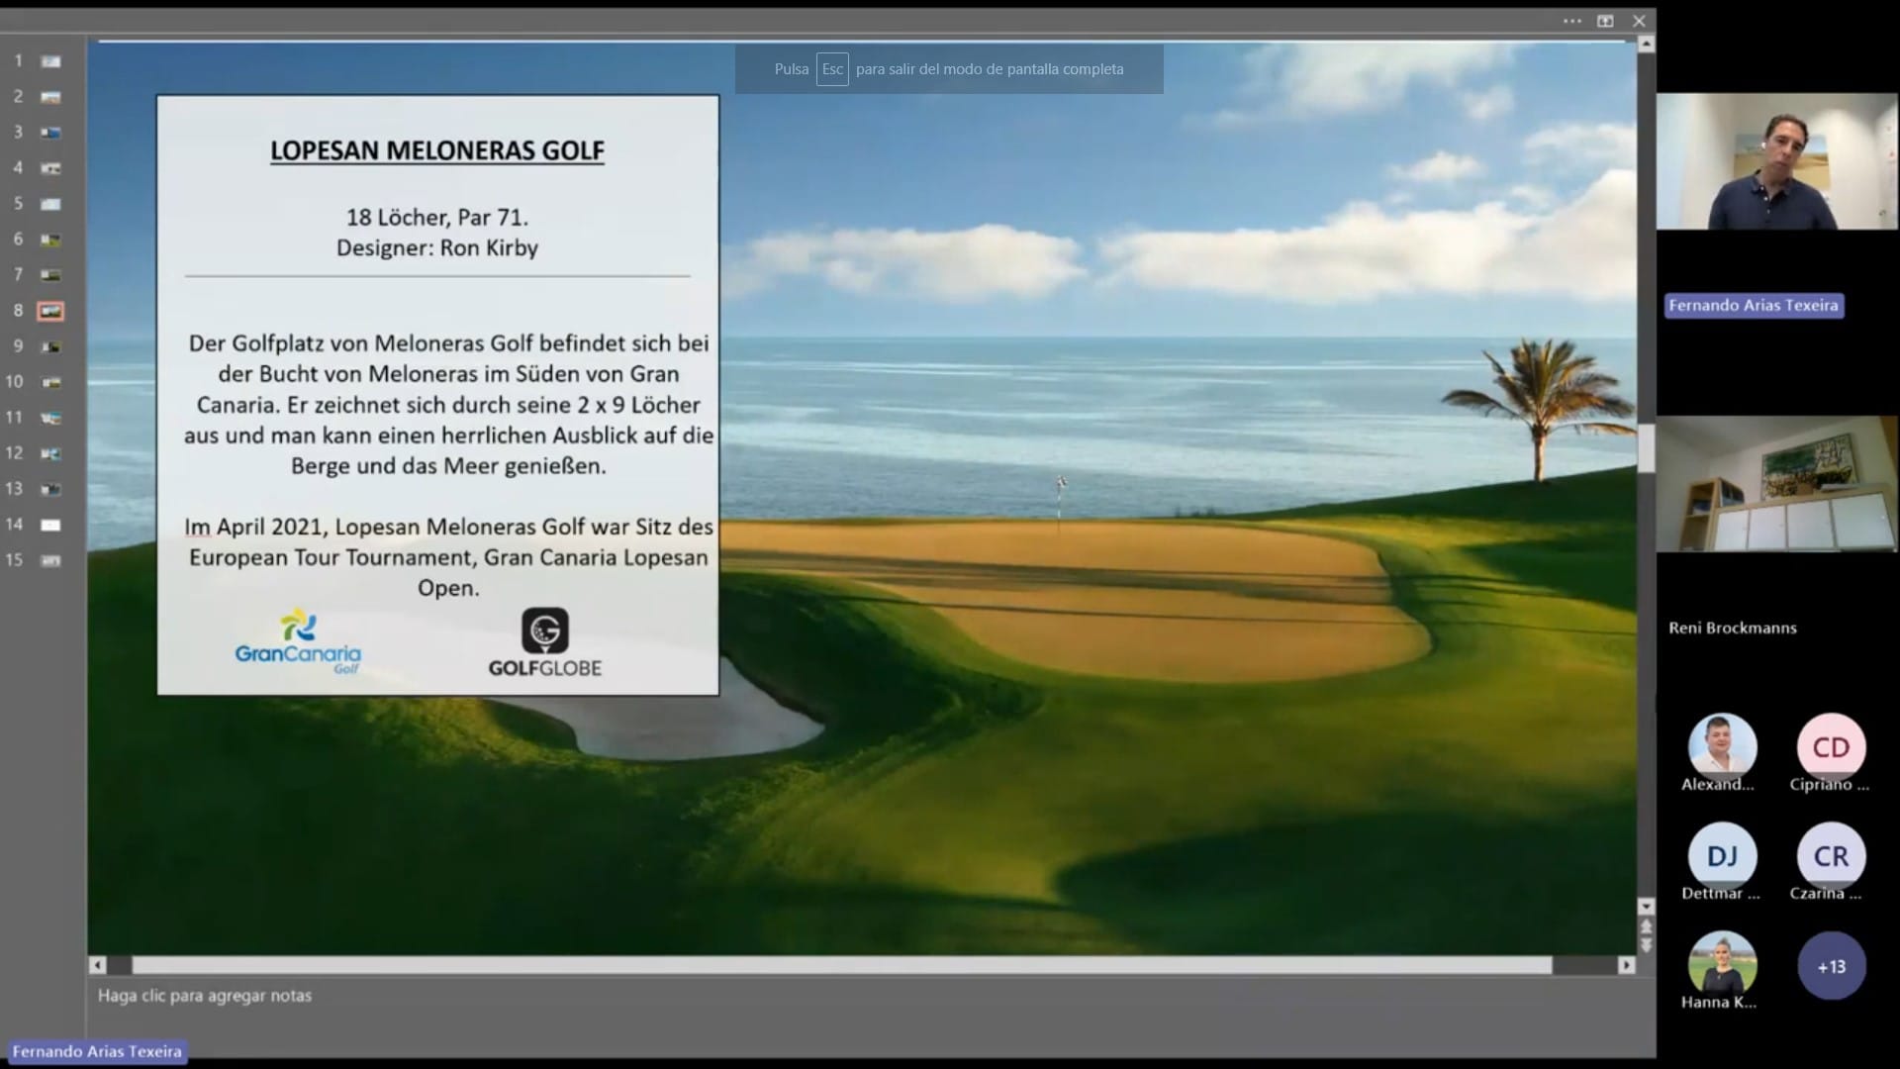Select slide 14 thumbnail
Screen dimensions: 1900x1069
coord(50,525)
